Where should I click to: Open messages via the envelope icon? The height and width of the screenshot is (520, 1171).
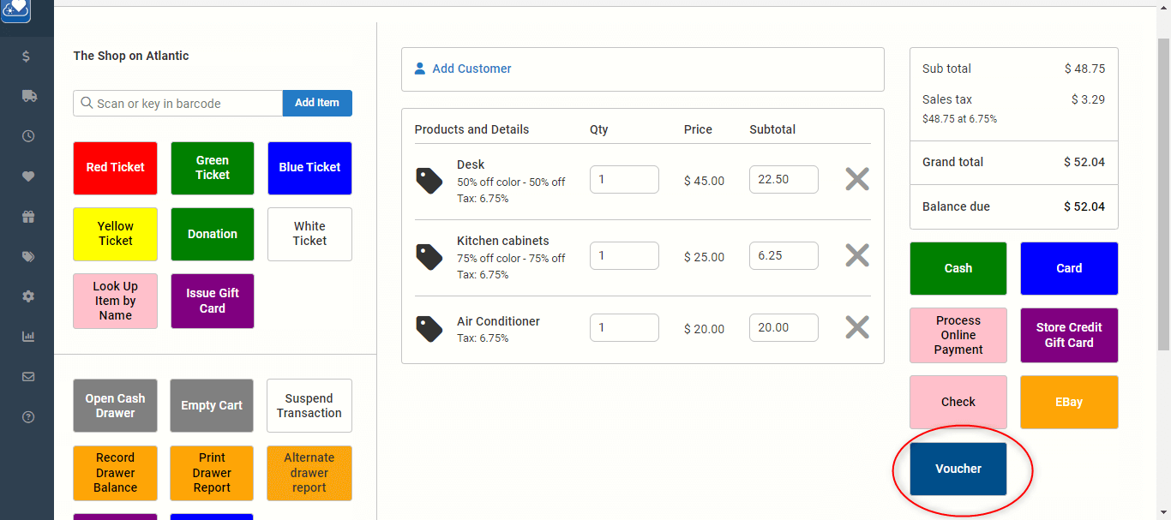pyautogui.click(x=27, y=377)
